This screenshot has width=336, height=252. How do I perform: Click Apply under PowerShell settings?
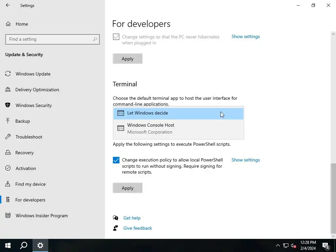(x=128, y=188)
